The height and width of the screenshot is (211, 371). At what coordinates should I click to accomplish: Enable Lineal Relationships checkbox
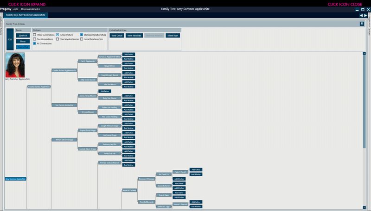tap(82, 39)
